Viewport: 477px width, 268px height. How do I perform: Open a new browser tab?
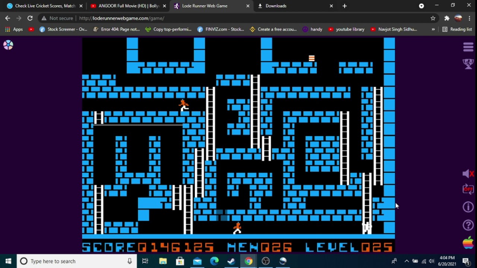(x=345, y=6)
